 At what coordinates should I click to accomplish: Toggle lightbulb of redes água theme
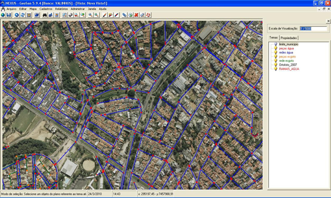(276, 53)
